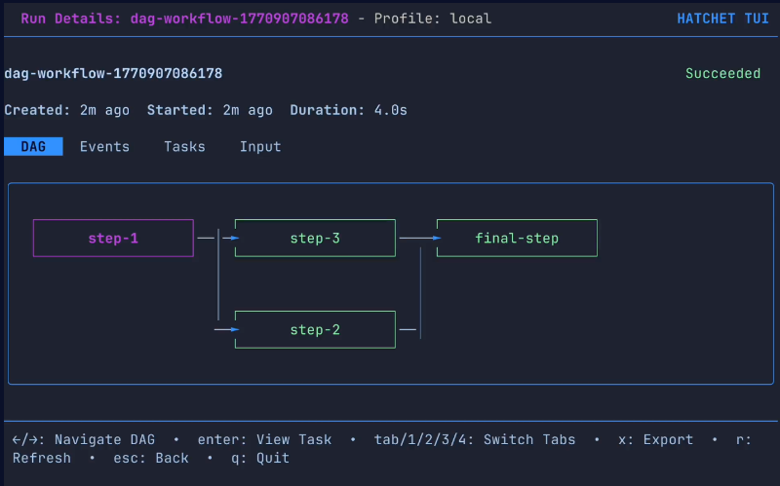Click the 'Profile: local' text in header
Viewport: 780px width, 486px height.
click(433, 19)
